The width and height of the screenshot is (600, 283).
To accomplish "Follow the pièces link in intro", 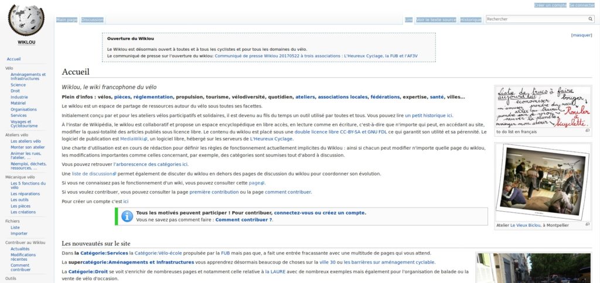I will (x=122, y=97).
